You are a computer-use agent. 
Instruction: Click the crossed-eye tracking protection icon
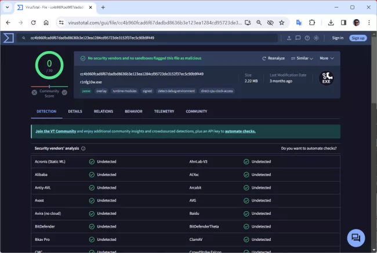tap(270, 23)
